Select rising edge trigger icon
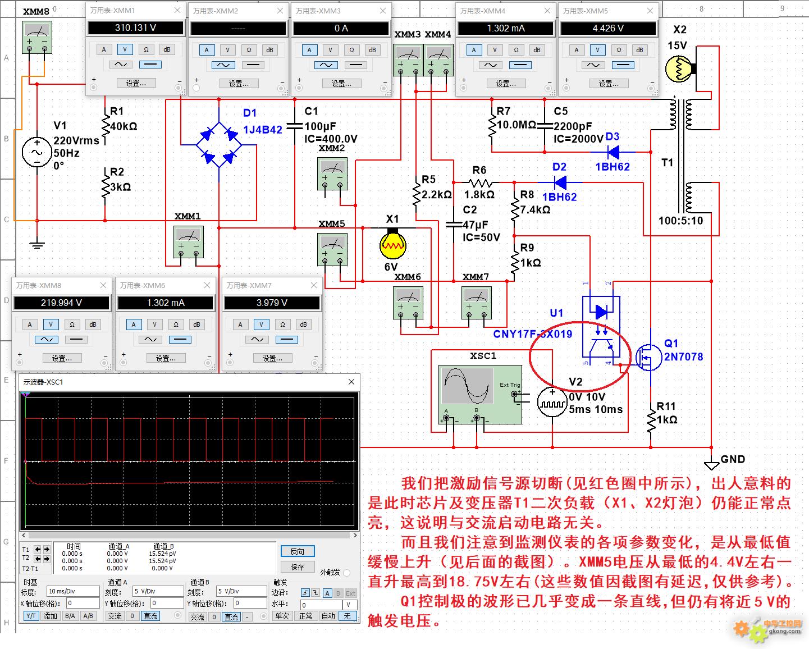 (x=305, y=593)
